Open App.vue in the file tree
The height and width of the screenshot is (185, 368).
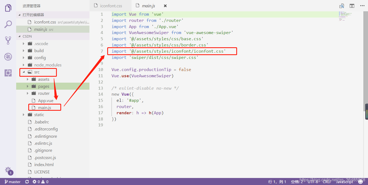(x=53, y=100)
